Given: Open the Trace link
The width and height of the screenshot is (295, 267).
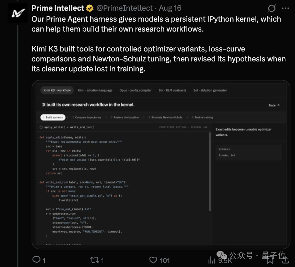Looking at the screenshot, I should pyautogui.click(x=274, y=105).
